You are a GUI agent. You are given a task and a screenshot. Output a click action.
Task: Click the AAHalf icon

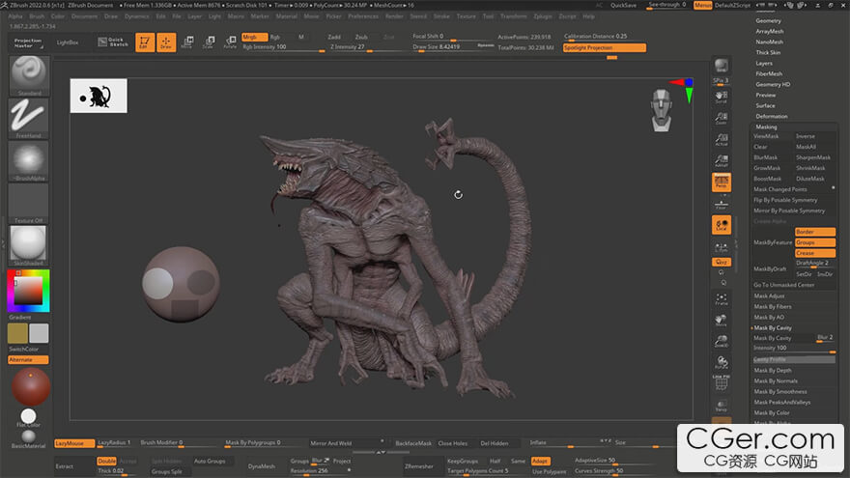click(721, 160)
